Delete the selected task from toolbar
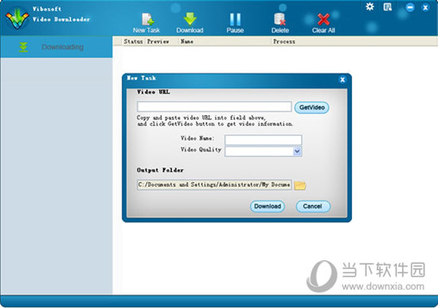Image resolution: width=438 pixels, height=308 pixels. (280, 23)
